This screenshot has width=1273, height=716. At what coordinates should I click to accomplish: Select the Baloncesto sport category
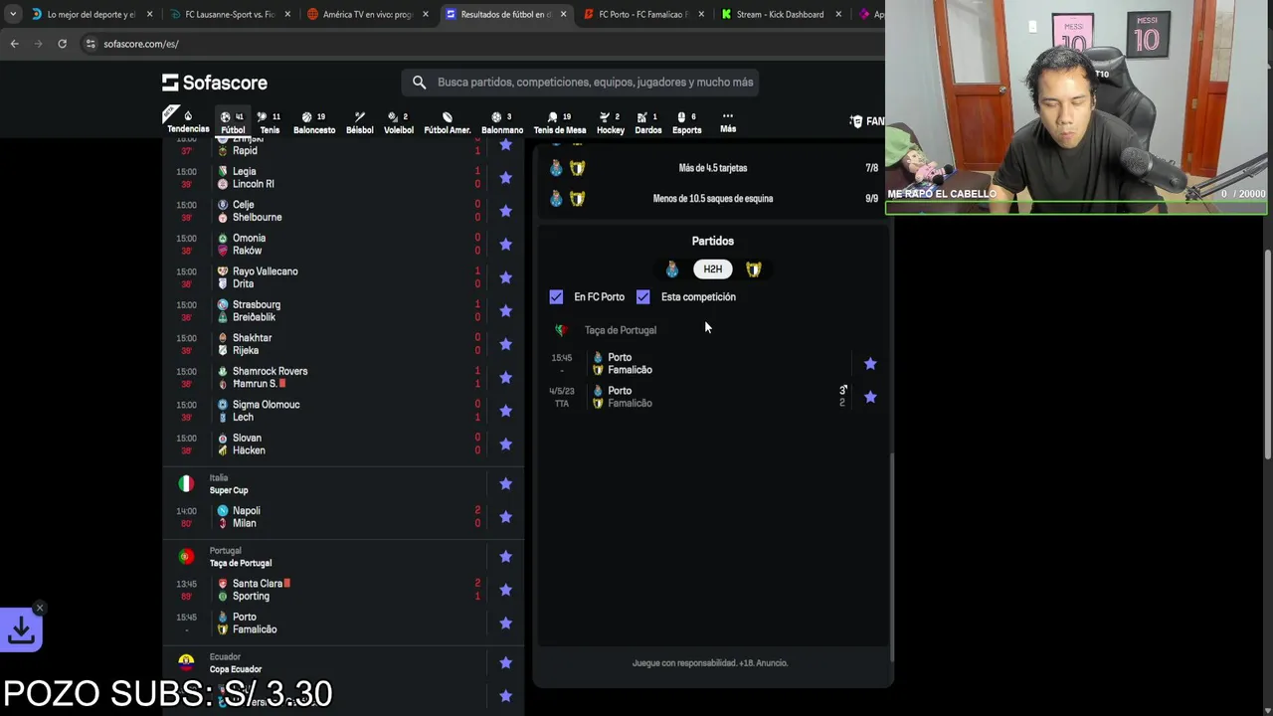click(x=314, y=121)
